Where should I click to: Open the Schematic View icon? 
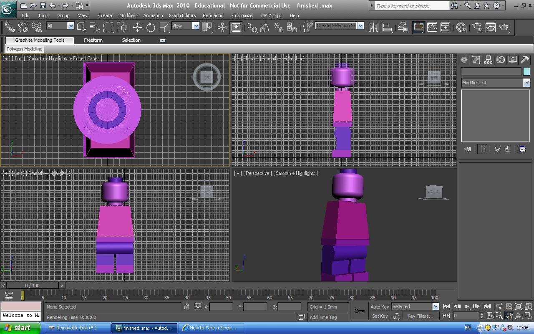pos(446,28)
